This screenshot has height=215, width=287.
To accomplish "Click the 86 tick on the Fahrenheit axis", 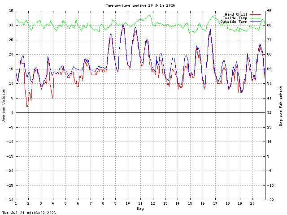I will (x=269, y=25).
